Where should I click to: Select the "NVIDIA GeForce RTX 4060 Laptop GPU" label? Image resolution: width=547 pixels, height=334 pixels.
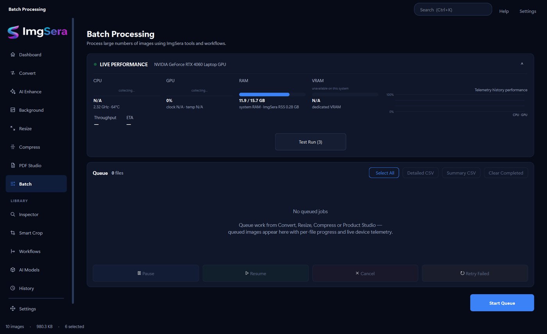click(x=190, y=64)
